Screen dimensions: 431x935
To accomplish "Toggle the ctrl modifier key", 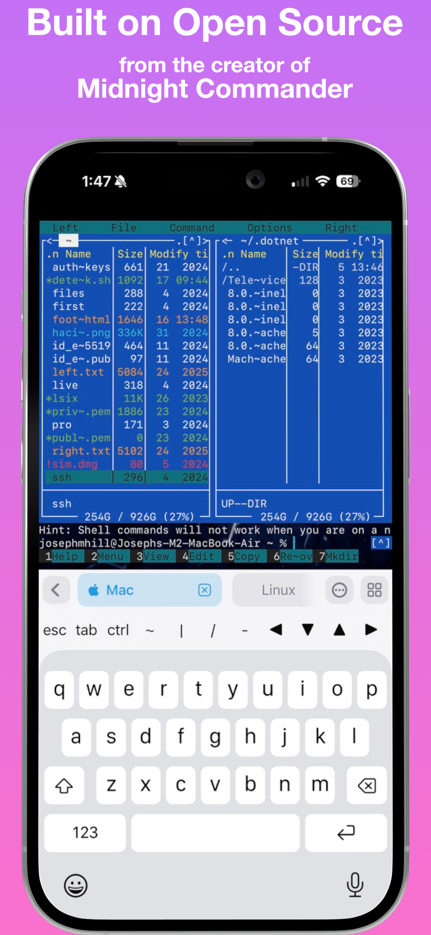I will pyautogui.click(x=118, y=630).
